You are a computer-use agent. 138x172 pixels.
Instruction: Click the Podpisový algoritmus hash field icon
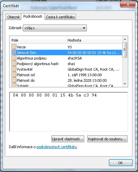14,64
